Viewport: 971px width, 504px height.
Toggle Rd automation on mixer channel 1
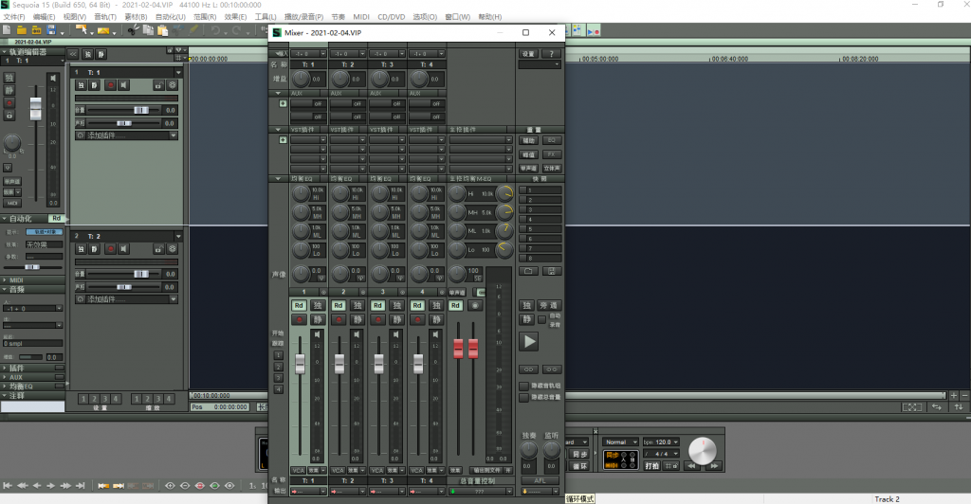point(299,305)
